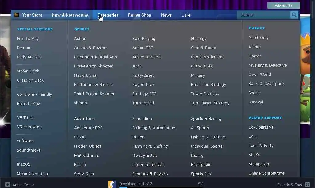Click Add a Game label

(23, 185)
